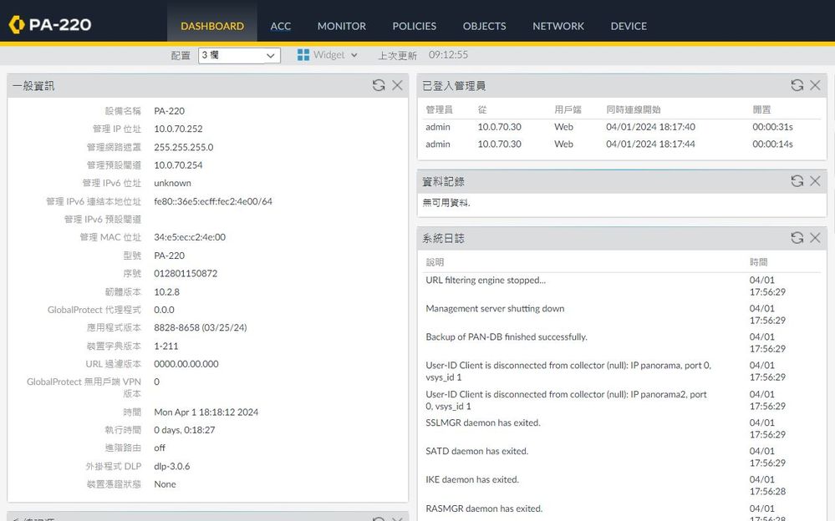Select the management IP 10.0.70.252

click(x=178, y=129)
